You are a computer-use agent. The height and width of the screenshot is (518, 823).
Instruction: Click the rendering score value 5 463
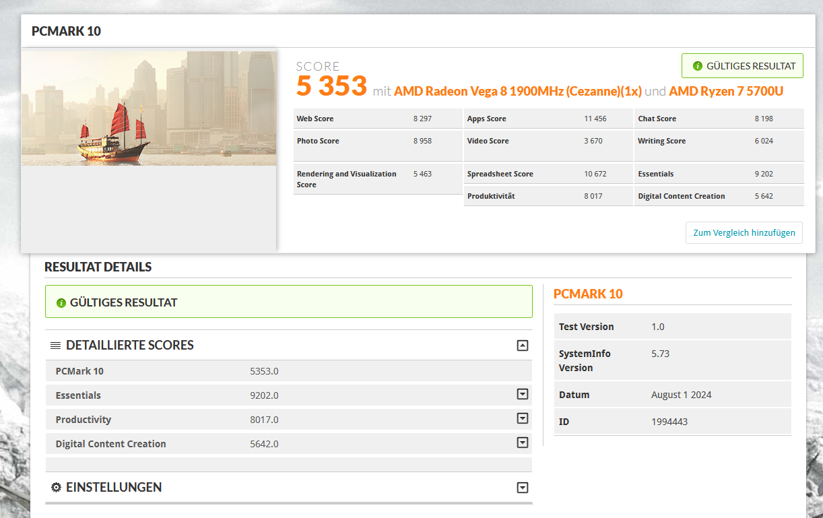422,174
